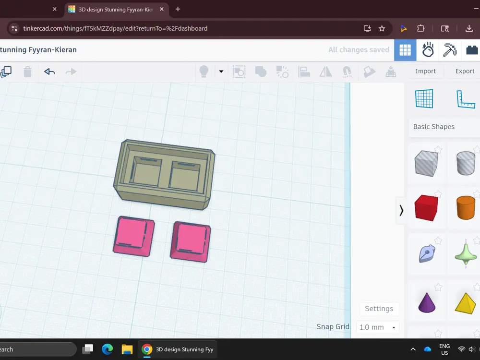
Task: Select the right pink keycap object
Action: point(191,242)
